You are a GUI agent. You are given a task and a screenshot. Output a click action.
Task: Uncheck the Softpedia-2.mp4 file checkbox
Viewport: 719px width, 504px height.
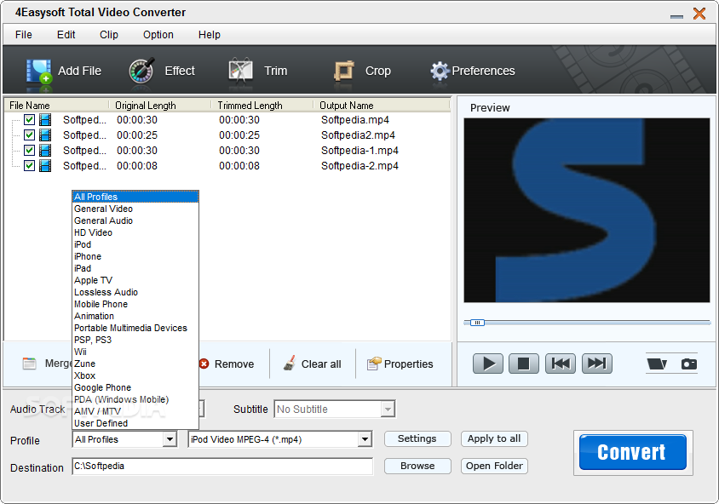pyautogui.click(x=29, y=165)
